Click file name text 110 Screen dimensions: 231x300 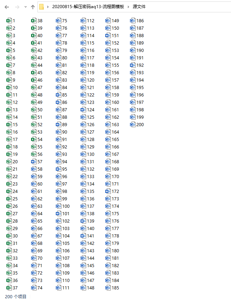point(66,280)
